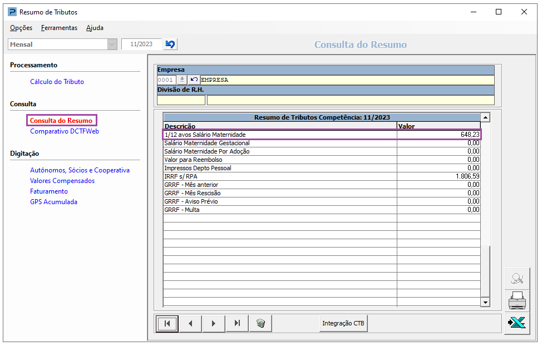Click the table title Resumo de Tributos Competência
542x346 pixels.
pos(322,117)
